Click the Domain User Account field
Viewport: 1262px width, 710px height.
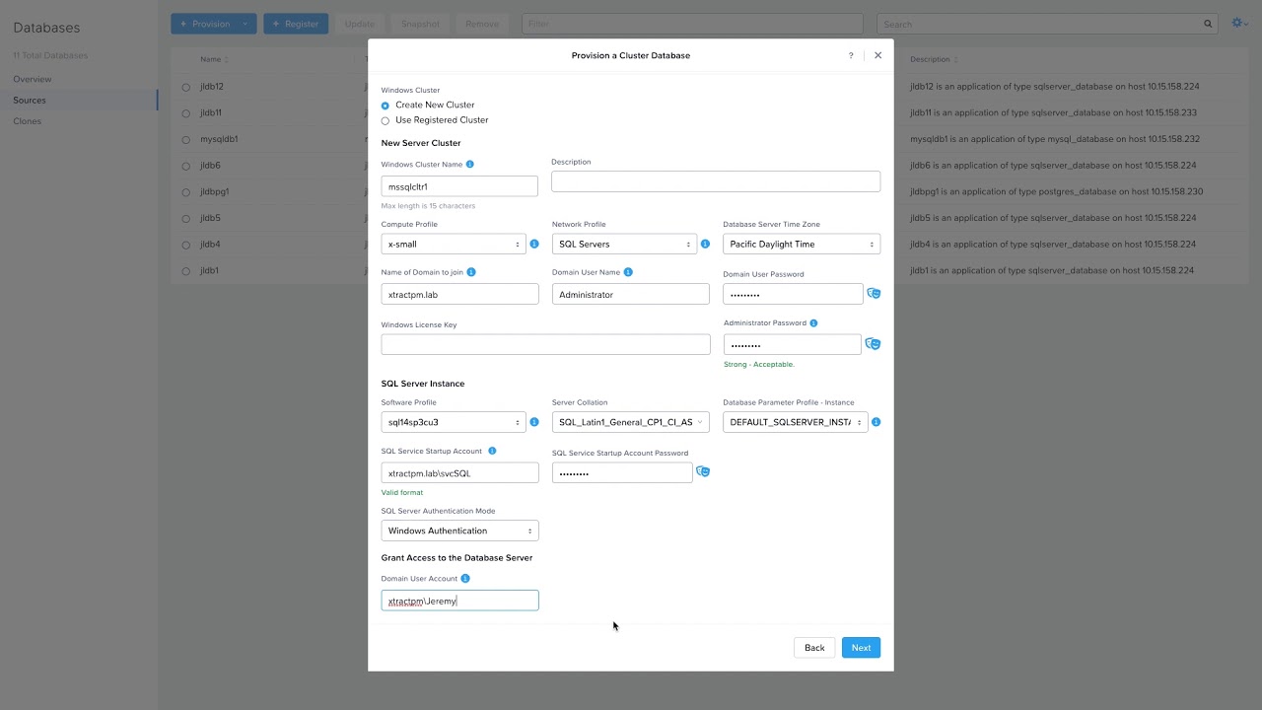click(x=459, y=601)
